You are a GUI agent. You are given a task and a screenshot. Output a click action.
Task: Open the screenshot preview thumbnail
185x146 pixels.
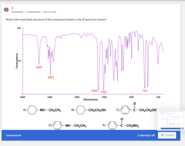[x=171, y=121]
